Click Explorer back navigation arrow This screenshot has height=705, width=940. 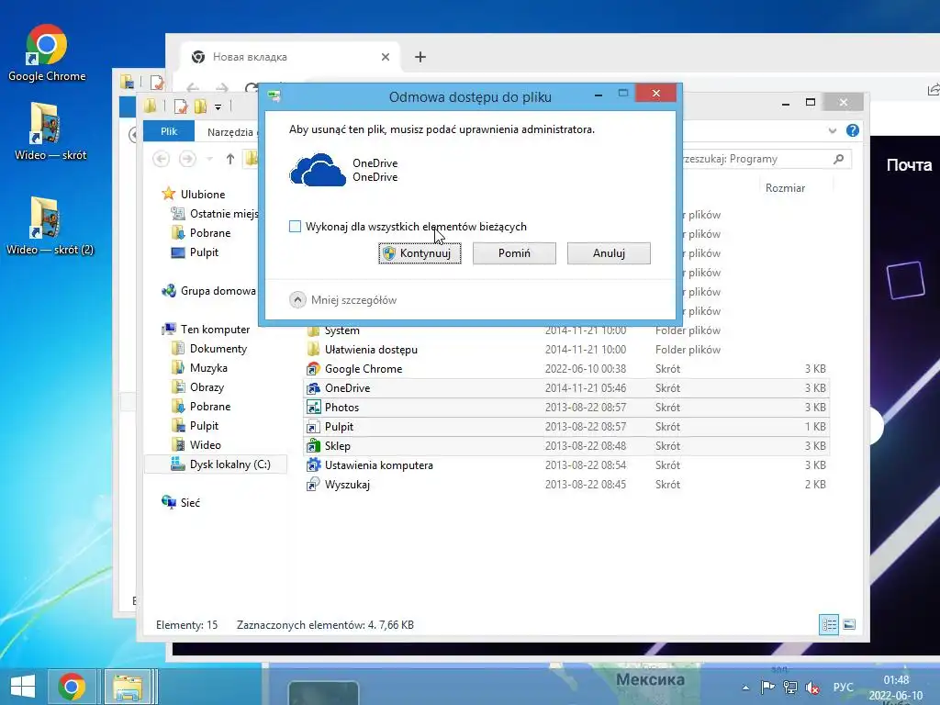[161, 159]
